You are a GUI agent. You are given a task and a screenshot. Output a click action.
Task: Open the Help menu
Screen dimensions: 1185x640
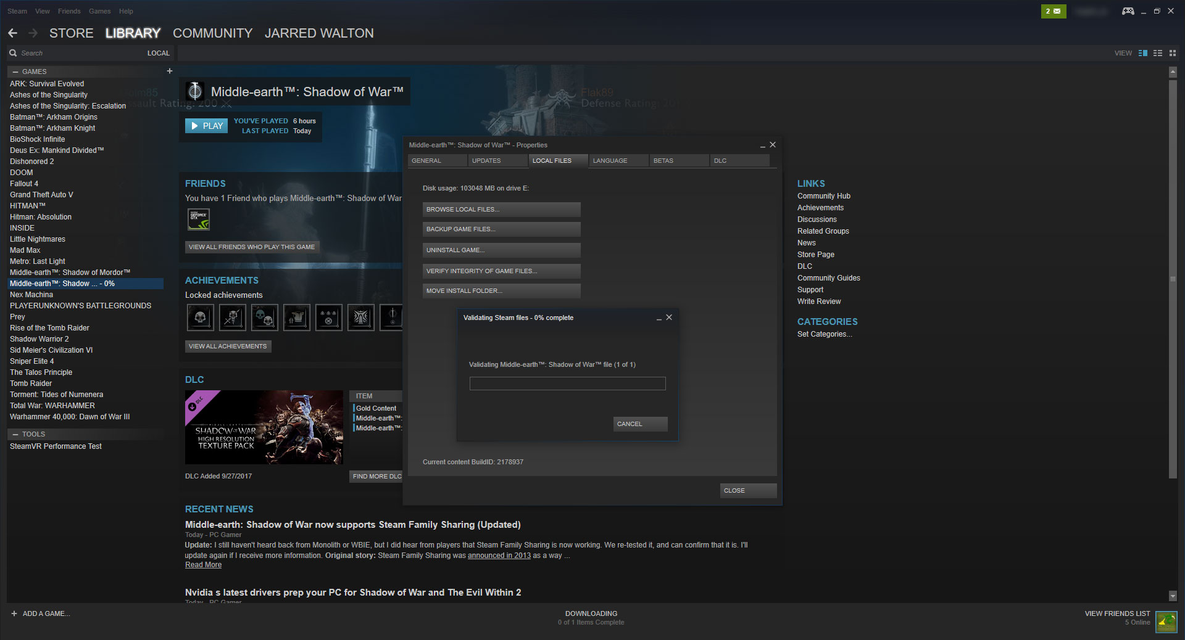[x=126, y=11]
